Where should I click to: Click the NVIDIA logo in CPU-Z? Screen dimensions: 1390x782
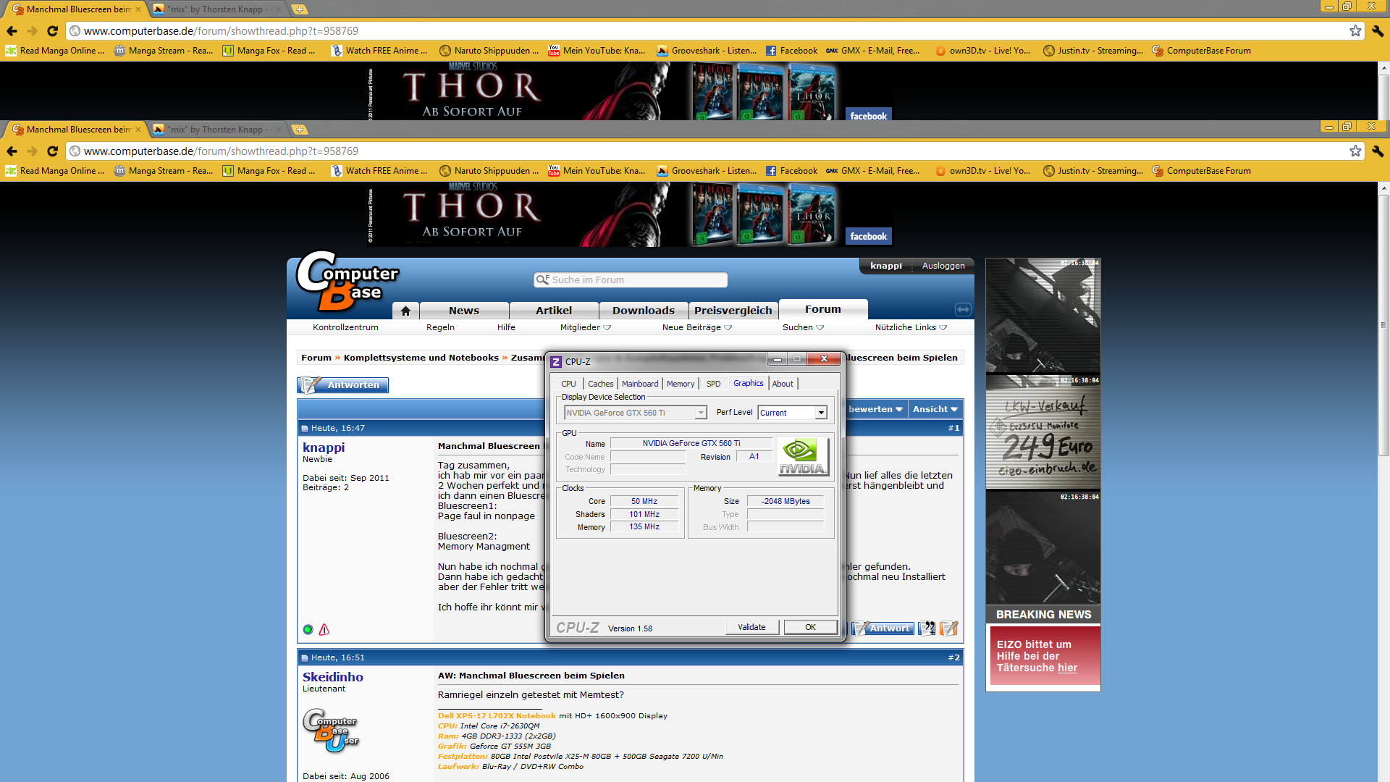point(802,457)
